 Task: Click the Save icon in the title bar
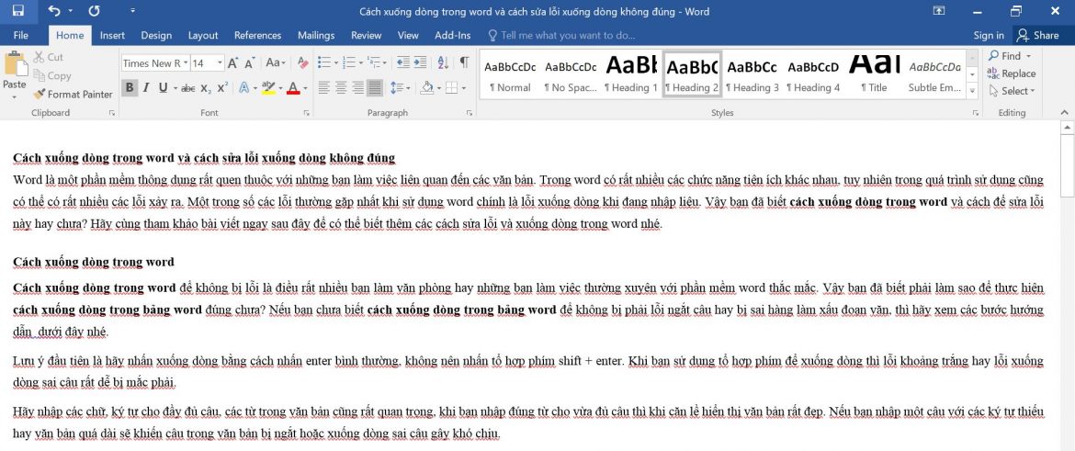(x=17, y=11)
